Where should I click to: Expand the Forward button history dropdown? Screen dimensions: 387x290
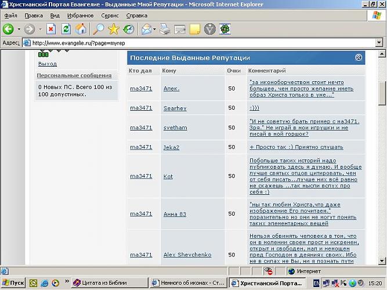(x=39, y=28)
